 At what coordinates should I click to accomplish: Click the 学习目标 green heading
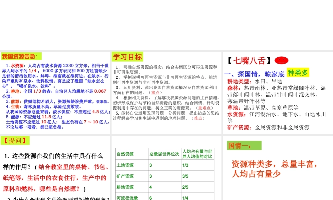(128, 57)
